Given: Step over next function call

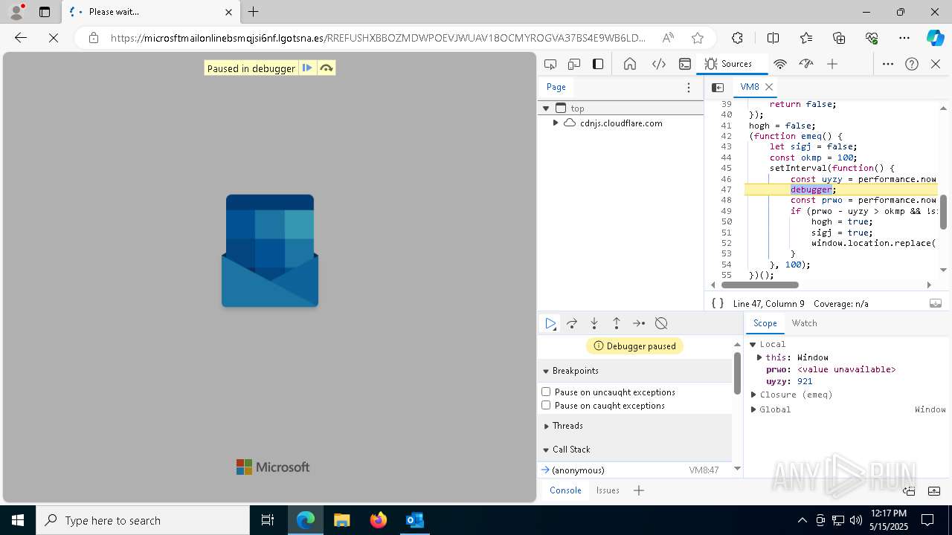Looking at the screenshot, I should pyautogui.click(x=572, y=323).
